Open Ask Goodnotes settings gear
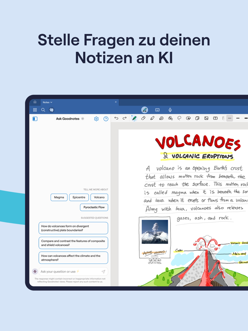 click(96, 119)
